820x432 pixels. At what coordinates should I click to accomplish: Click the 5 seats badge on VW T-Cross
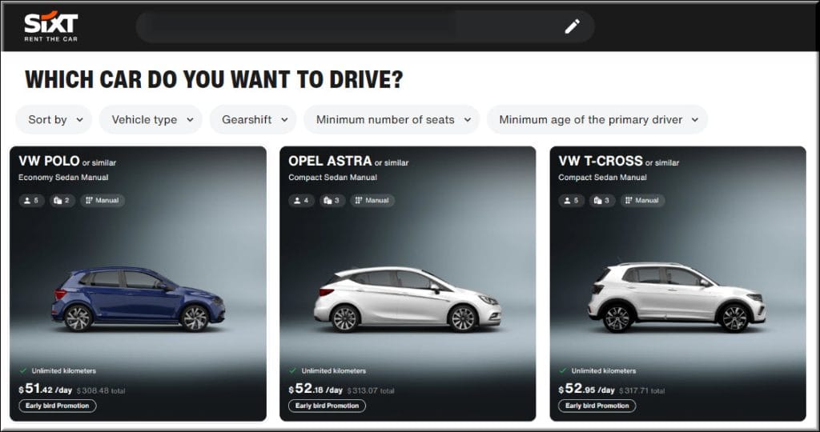point(572,200)
